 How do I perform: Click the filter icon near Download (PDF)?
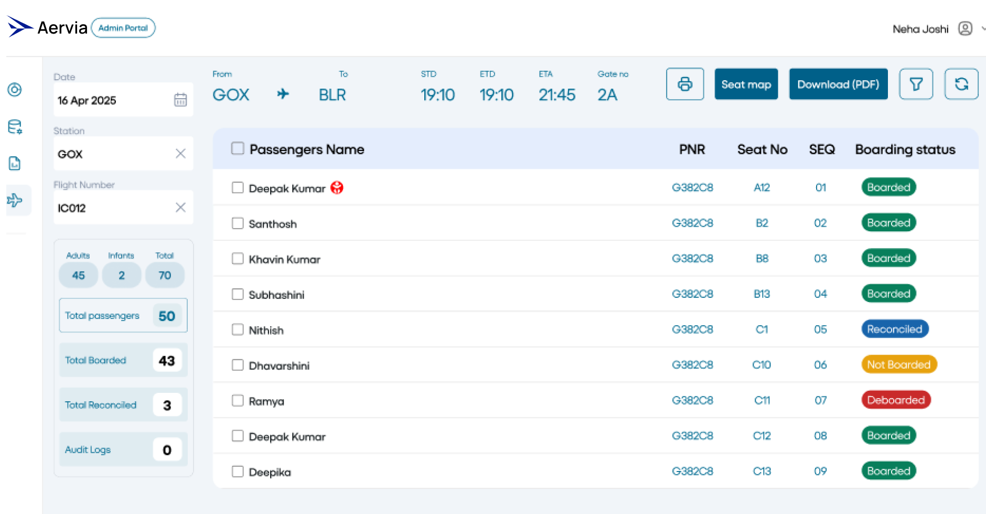tap(916, 84)
